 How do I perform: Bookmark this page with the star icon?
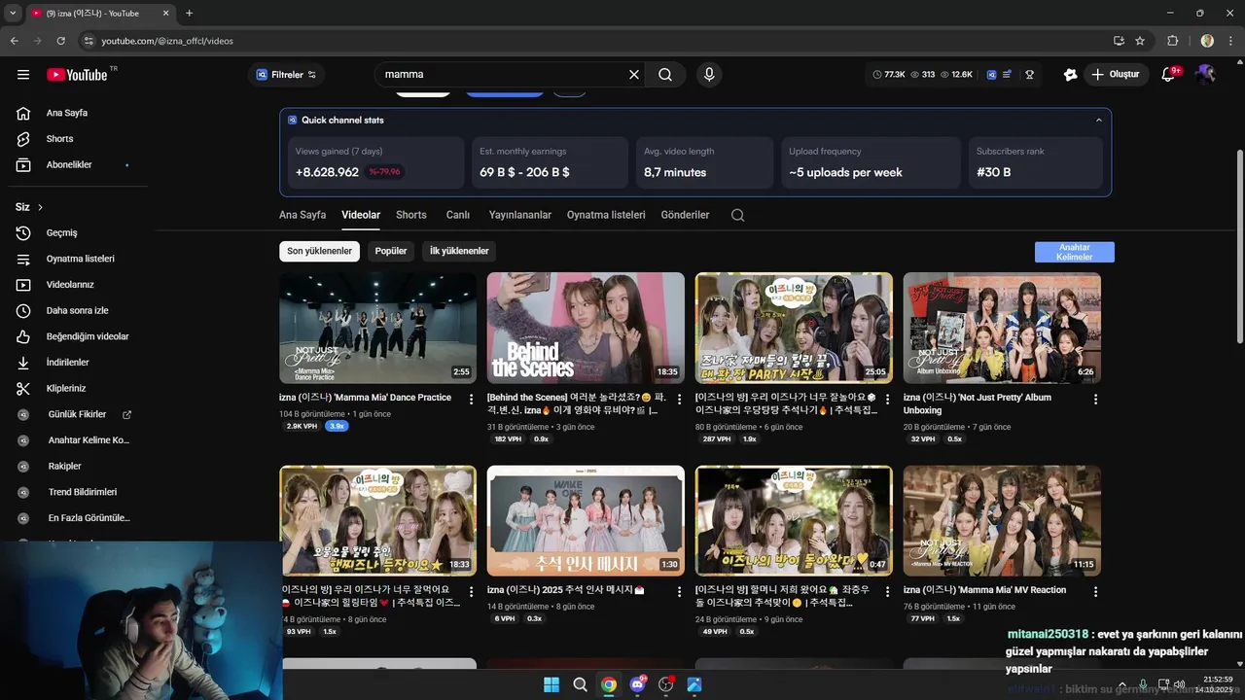point(1140,41)
